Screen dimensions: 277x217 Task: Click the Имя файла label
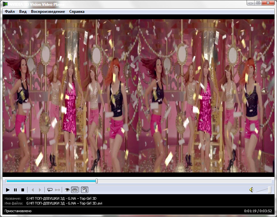(x=14, y=203)
